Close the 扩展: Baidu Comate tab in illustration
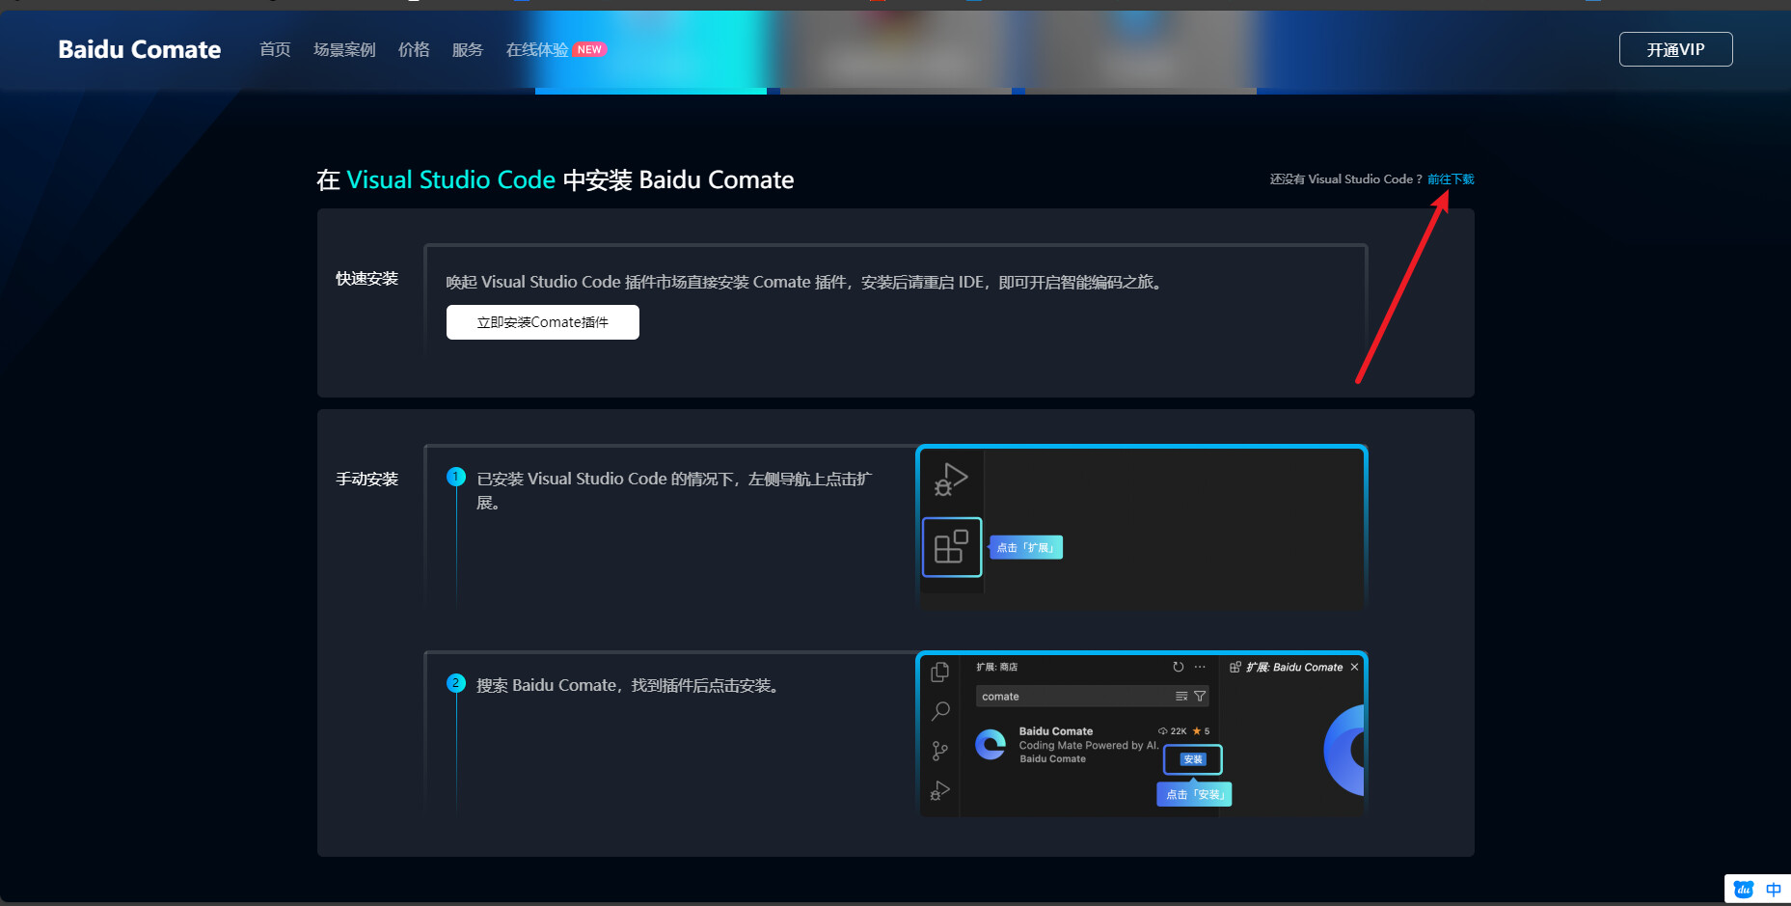 (1354, 667)
